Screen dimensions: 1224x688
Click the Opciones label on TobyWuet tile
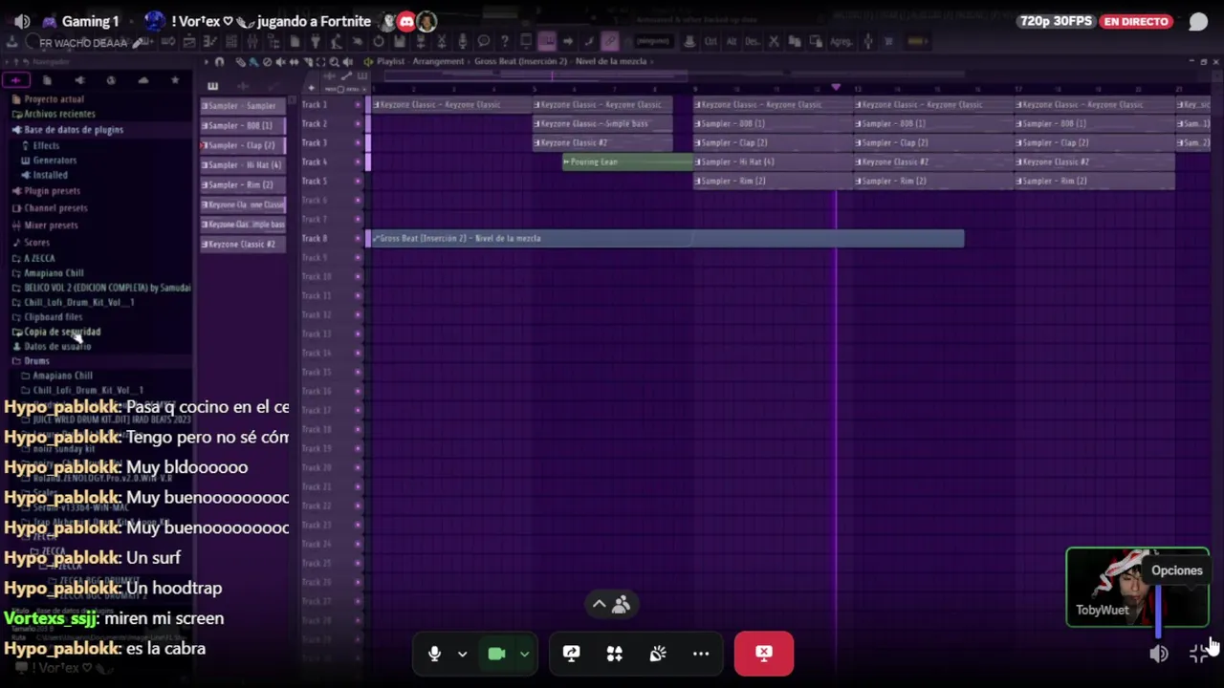pyautogui.click(x=1176, y=570)
